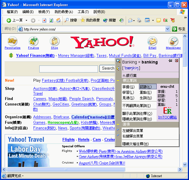Click the Shop bag icon
The image size is (189, 180).
click(x=55, y=41)
